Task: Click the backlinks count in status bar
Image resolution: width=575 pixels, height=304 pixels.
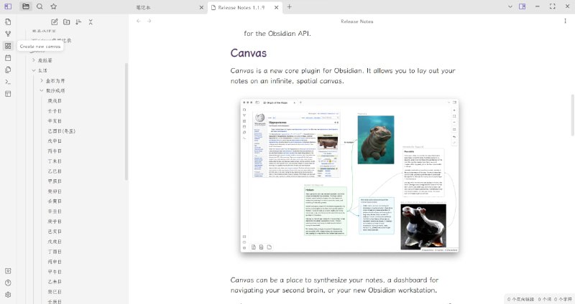Action: click(520, 299)
